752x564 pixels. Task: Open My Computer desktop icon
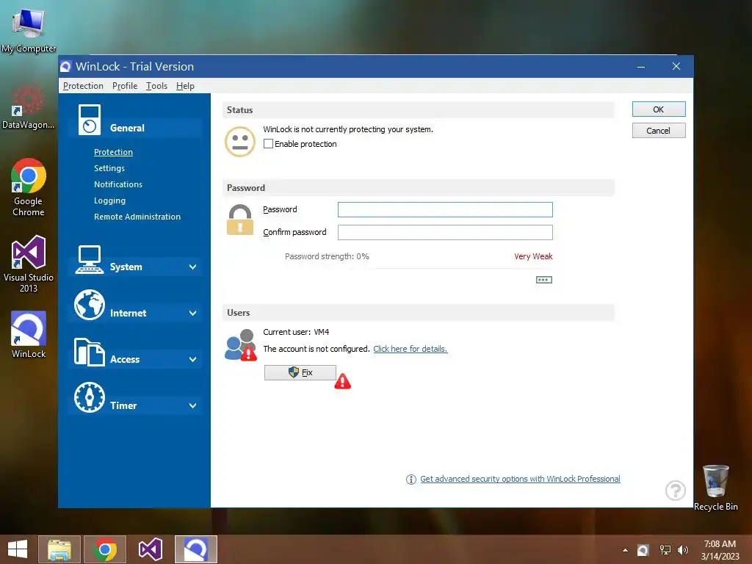[x=29, y=30]
